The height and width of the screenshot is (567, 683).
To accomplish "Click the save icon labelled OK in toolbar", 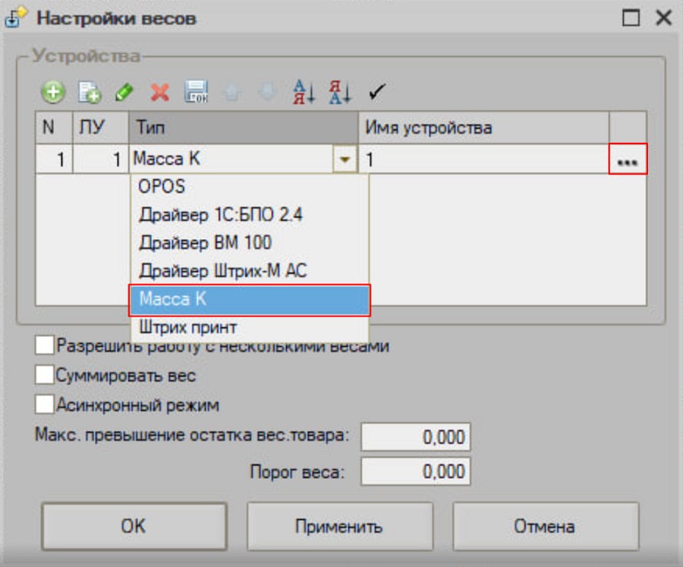I will [x=196, y=92].
